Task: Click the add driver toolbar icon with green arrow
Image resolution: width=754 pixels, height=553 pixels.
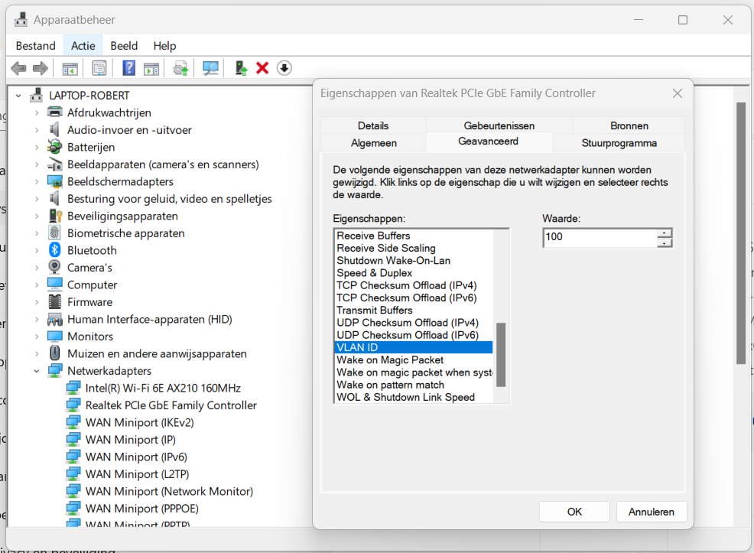Action: 241,68
